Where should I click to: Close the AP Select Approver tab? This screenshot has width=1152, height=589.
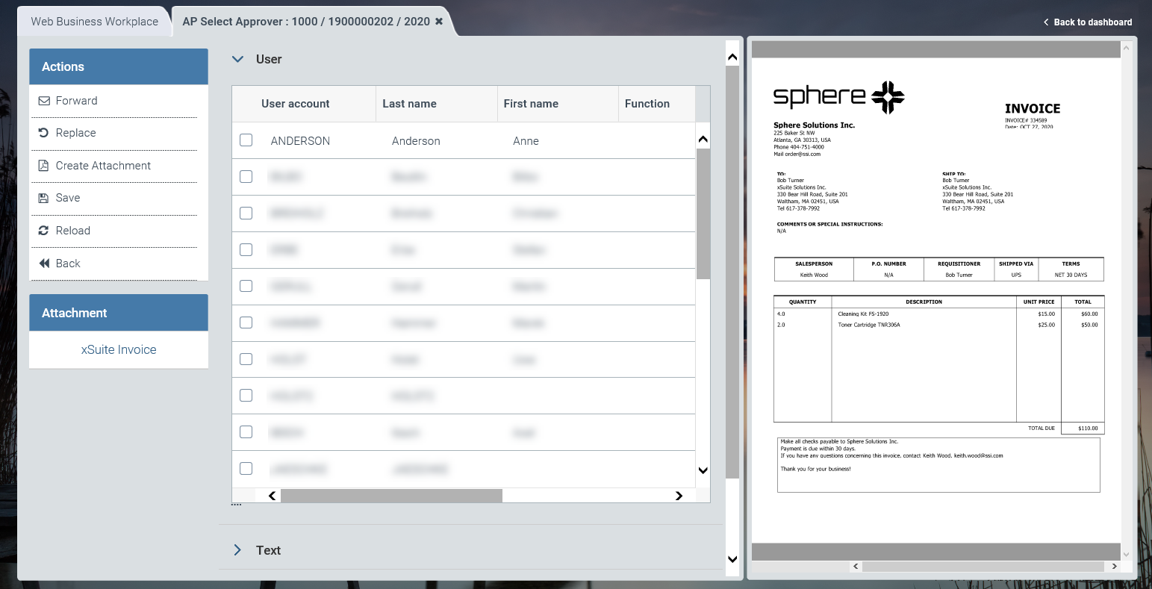coord(439,22)
